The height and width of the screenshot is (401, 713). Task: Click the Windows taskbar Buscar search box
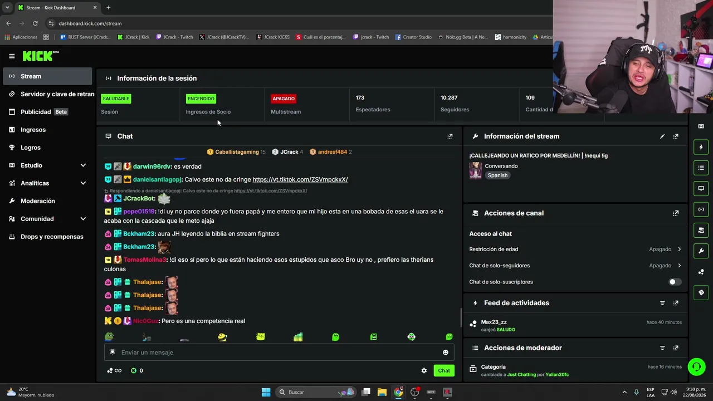pyautogui.click(x=317, y=392)
